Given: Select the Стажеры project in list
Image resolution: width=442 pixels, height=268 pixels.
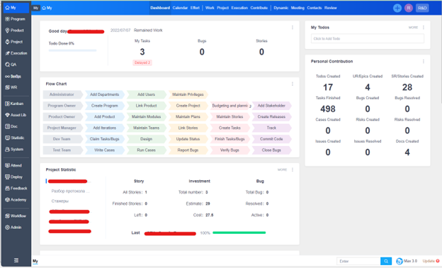Looking at the screenshot, I should [60, 201].
